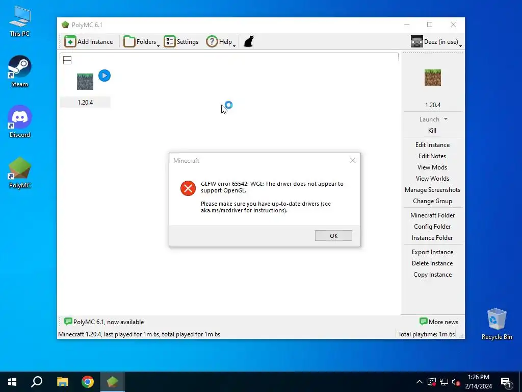Open the Minecraft Folder
Screen dimensions: 522x392
click(x=432, y=215)
